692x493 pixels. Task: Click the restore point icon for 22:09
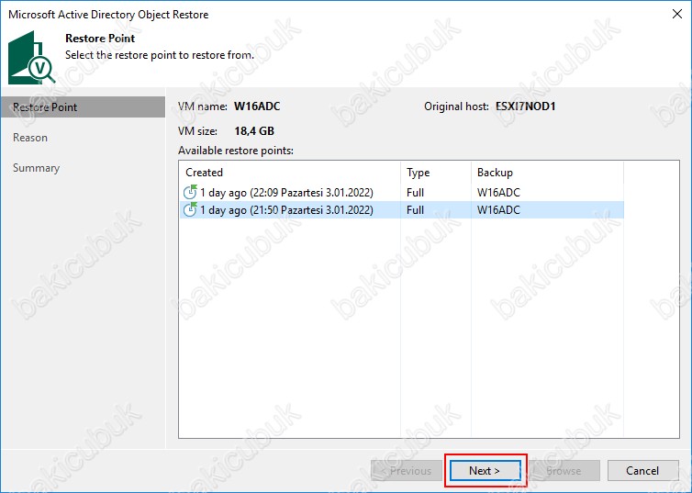click(x=190, y=192)
